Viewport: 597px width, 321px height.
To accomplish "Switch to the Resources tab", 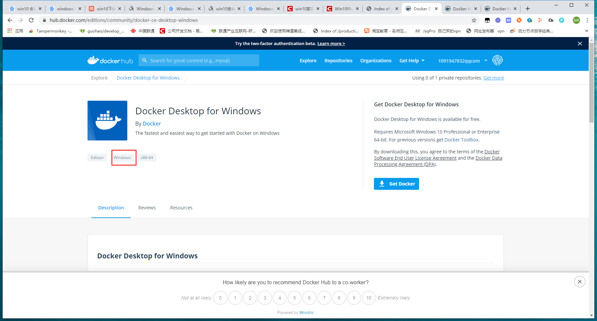I will click(181, 208).
